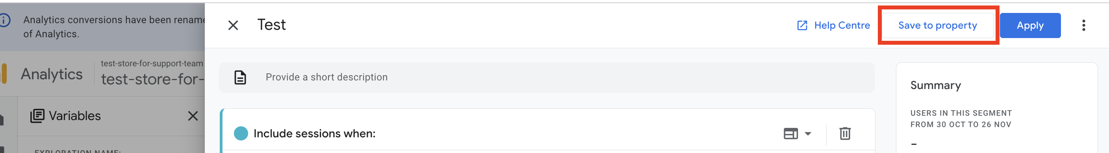Close the Test segment builder

(x=233, y=25)
